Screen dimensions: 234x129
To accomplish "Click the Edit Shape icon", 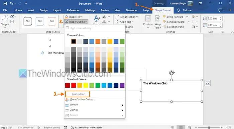I will (12, 17).
